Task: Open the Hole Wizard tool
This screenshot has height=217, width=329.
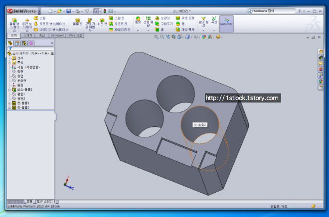Action: tap(90, 25)
